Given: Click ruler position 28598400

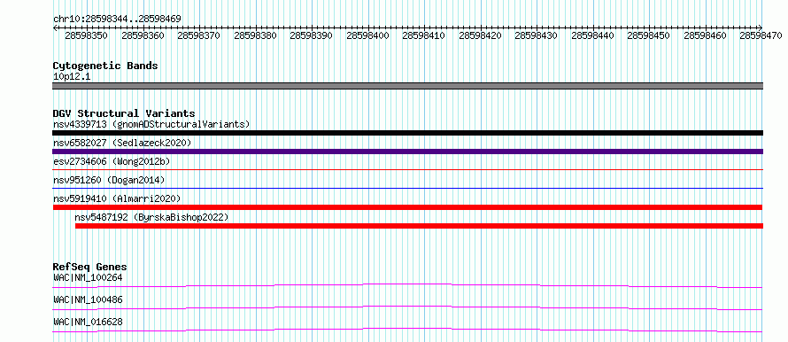Looking at the screenshot, I should [x=367, y=36].
